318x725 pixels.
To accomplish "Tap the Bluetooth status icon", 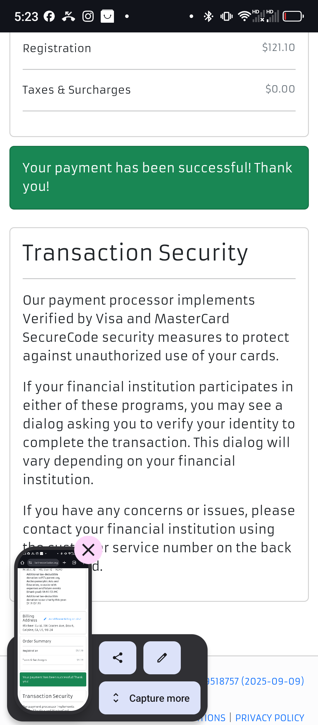I will [208, 16].
